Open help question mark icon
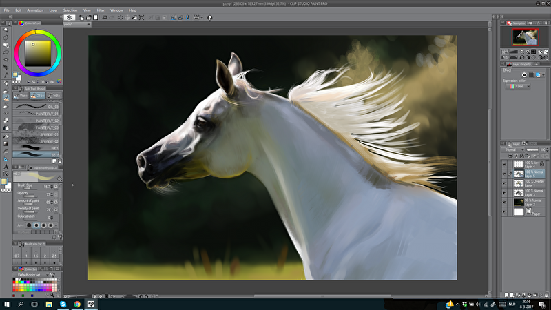The height and width of the screenshot is (310, 551). pyautogui.click(x=210, y=18)
